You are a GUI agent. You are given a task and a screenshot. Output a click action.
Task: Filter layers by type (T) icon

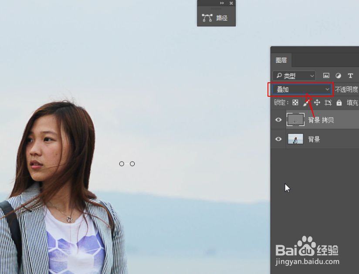350,75
